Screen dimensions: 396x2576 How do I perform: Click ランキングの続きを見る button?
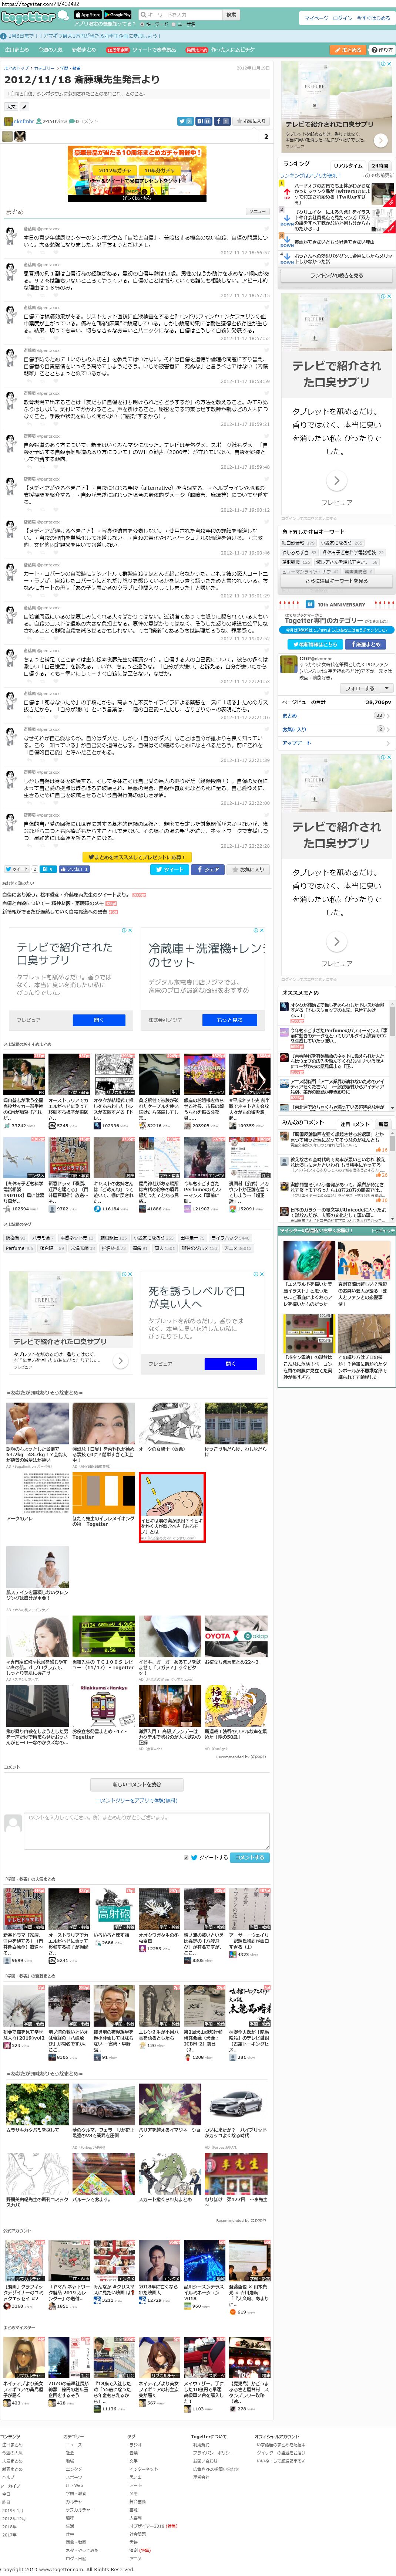[x=336, y=275]
